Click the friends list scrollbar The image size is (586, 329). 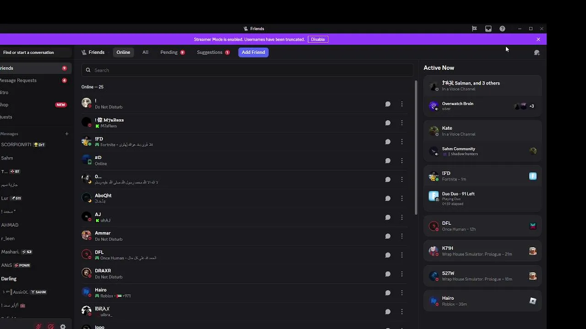tap(416, 148)
